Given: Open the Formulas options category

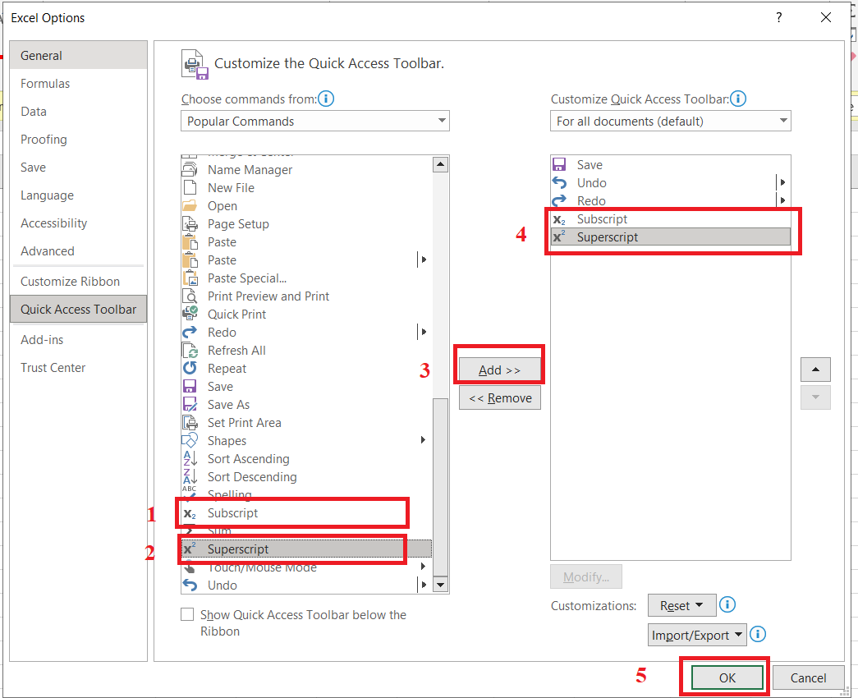Looking at the screenshot, I should [x=78, y=83].
